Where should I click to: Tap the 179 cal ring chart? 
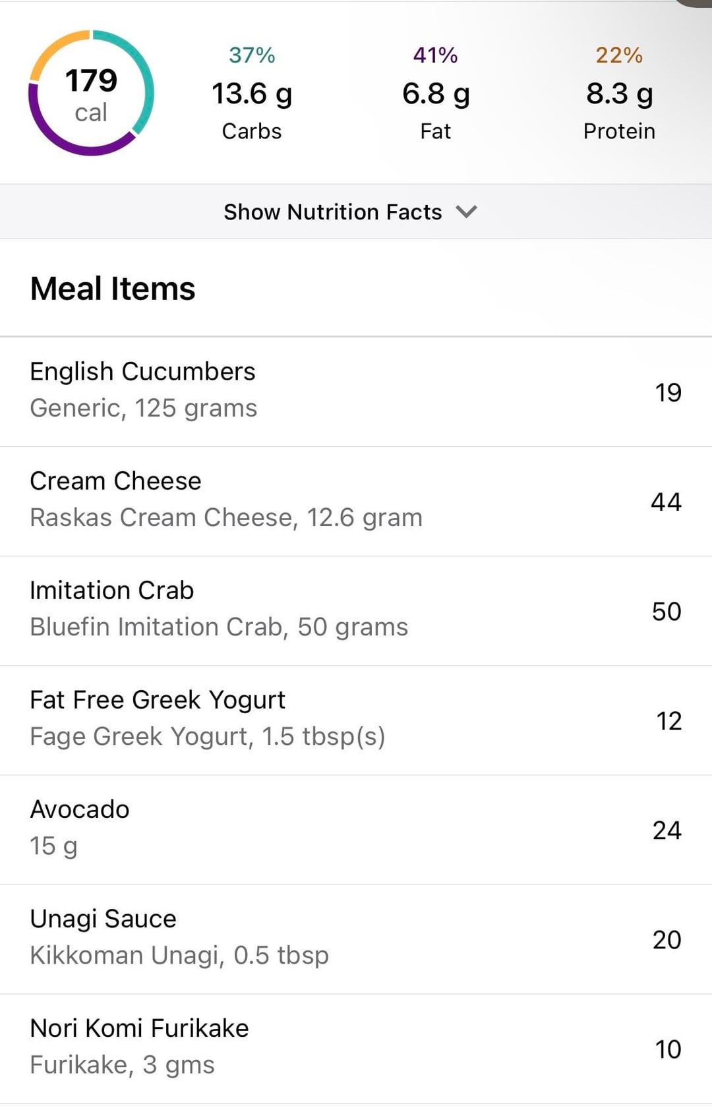(91, 93)
